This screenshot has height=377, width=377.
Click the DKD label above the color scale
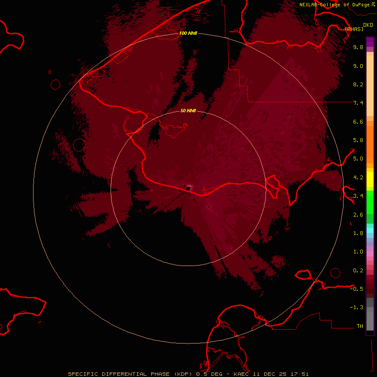tap(368, 25)
